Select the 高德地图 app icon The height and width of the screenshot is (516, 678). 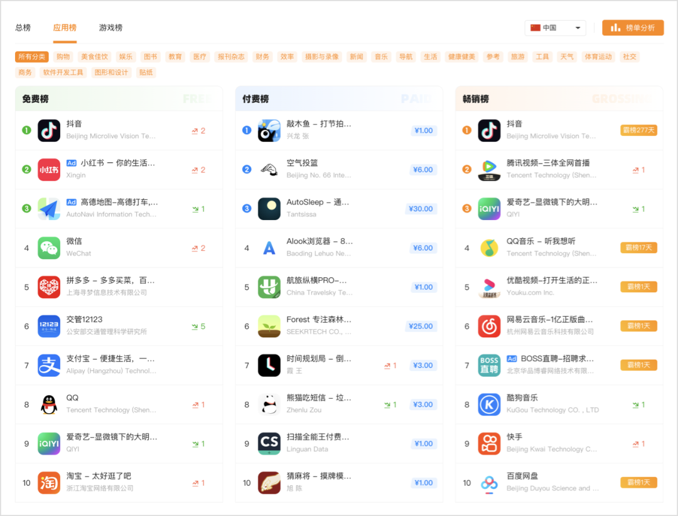tap(49, 209)
